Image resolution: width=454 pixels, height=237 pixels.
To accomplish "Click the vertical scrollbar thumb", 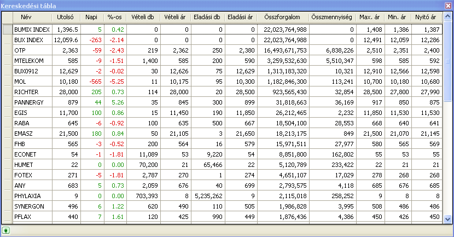I will click(x=447, y=61).
